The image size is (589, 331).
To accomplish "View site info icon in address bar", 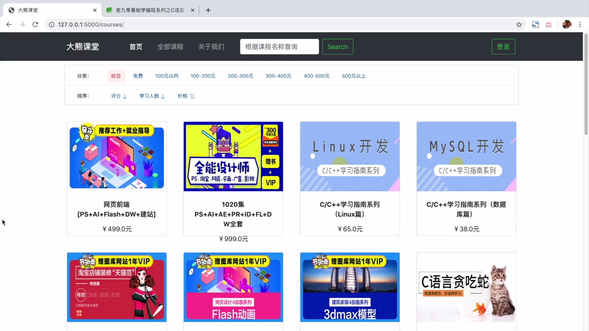I will 52,25.
